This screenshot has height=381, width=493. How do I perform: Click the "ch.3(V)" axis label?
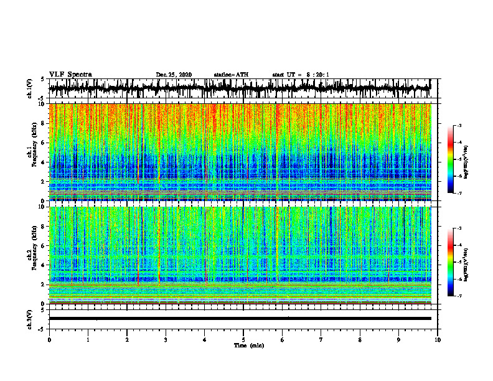point(30,319)
